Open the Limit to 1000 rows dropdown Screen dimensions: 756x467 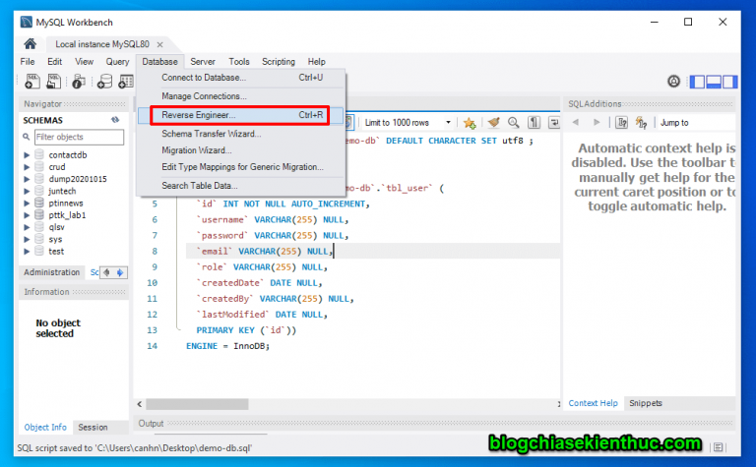(448, 123)
